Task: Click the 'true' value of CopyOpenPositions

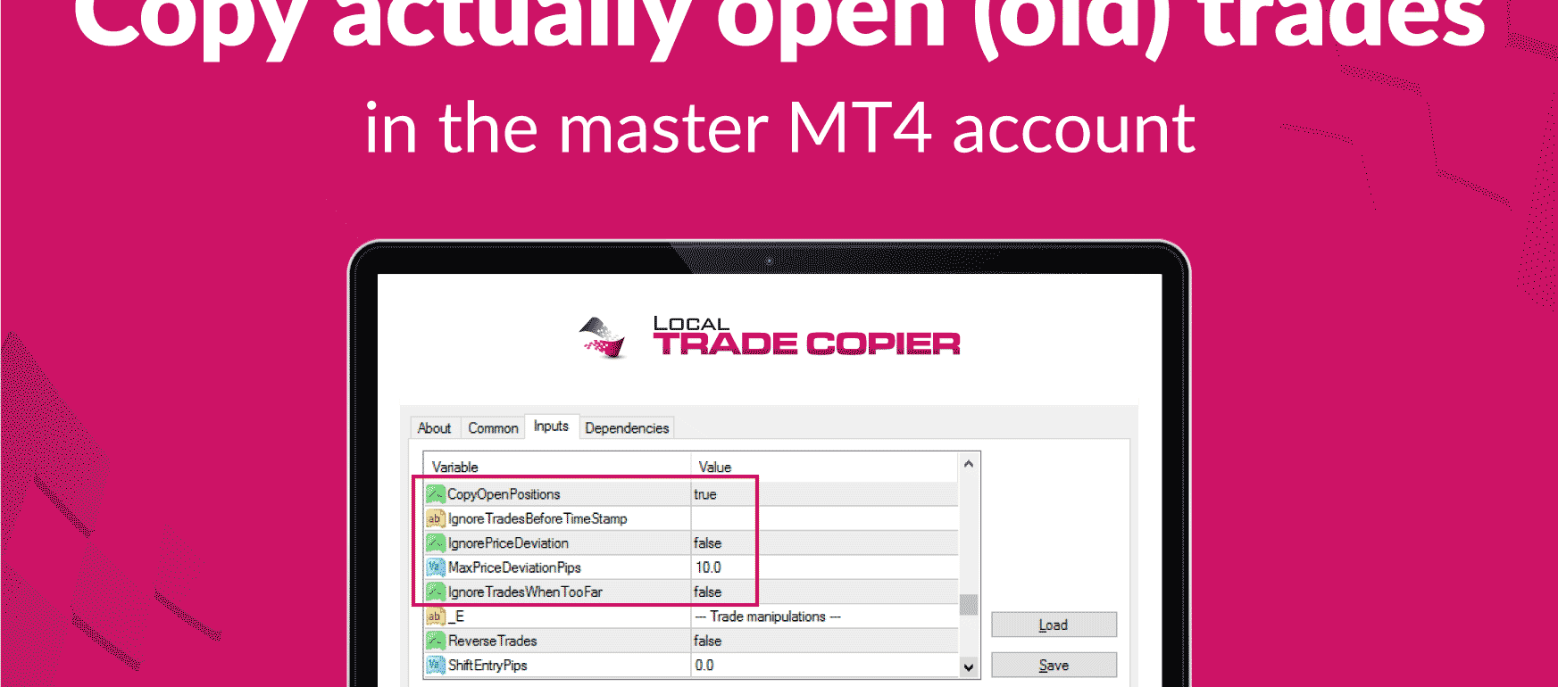Action: [x=705, y=494]
